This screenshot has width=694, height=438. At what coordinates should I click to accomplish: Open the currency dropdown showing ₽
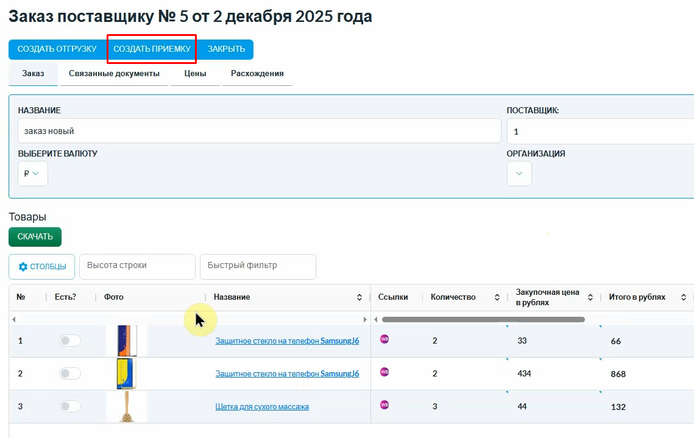(x=33, y=174)
